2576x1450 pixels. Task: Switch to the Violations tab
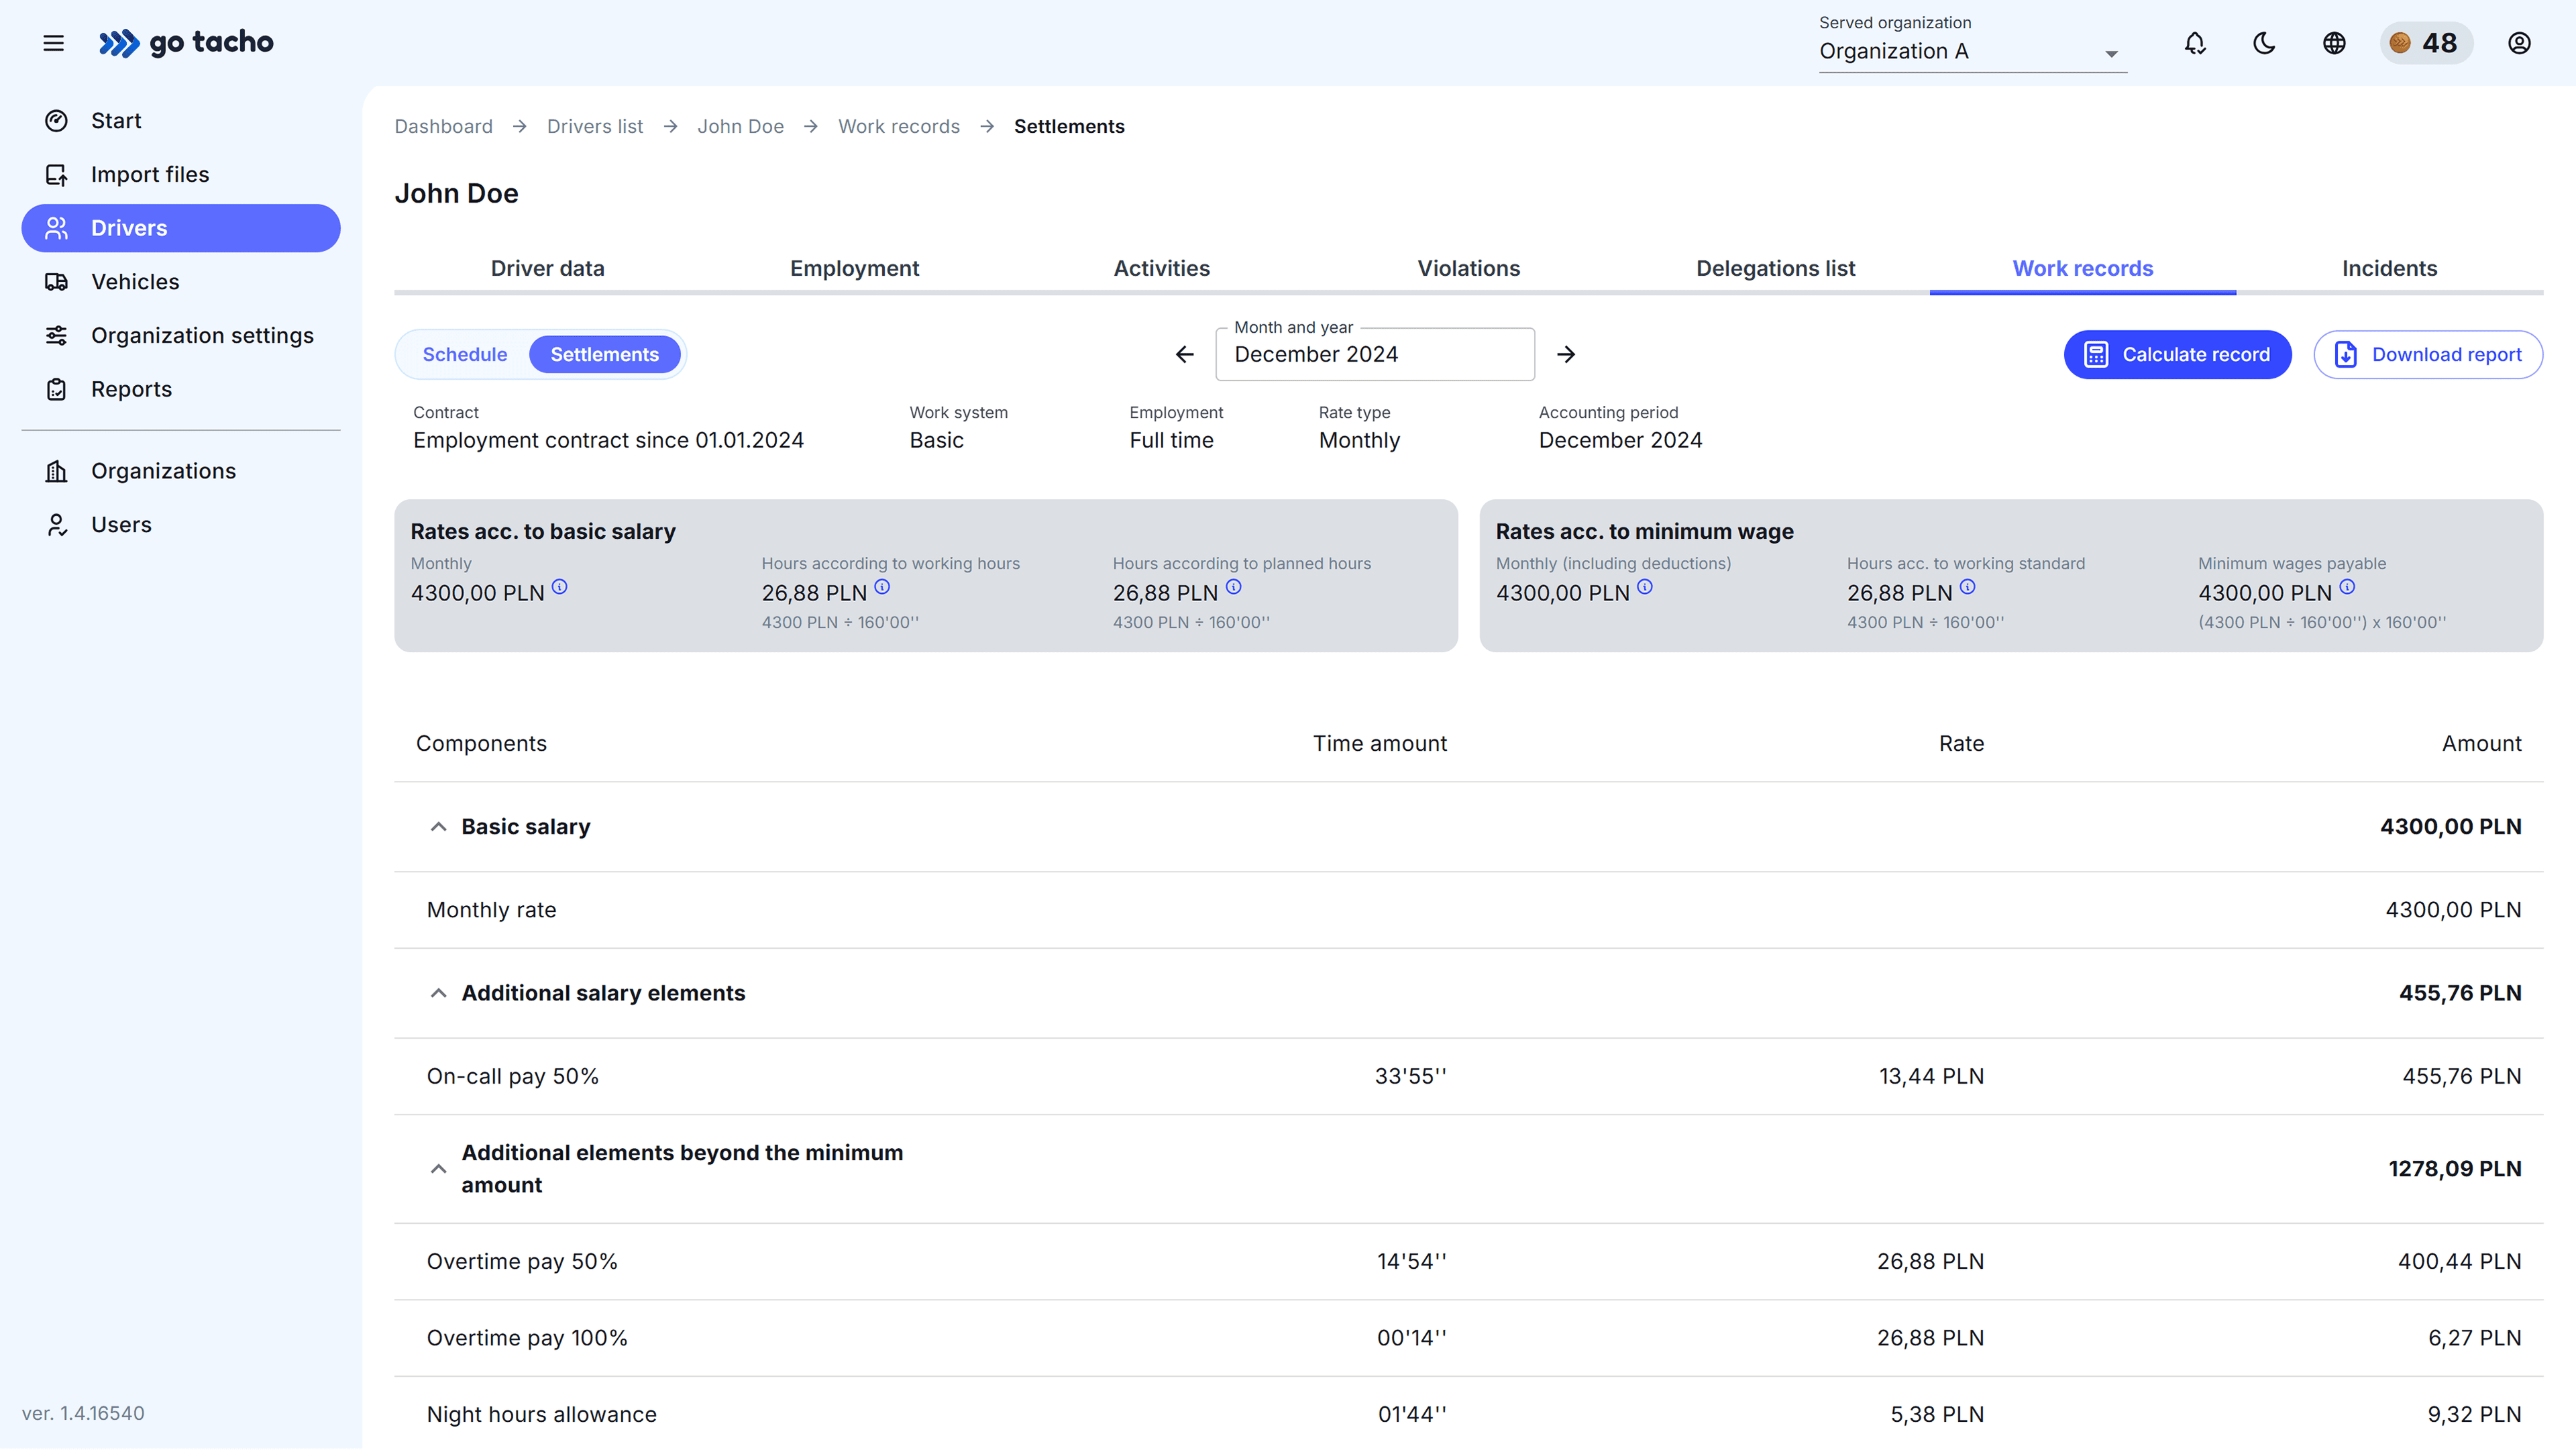(x=1468, y=268)
